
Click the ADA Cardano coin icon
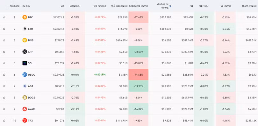(25, 86)
